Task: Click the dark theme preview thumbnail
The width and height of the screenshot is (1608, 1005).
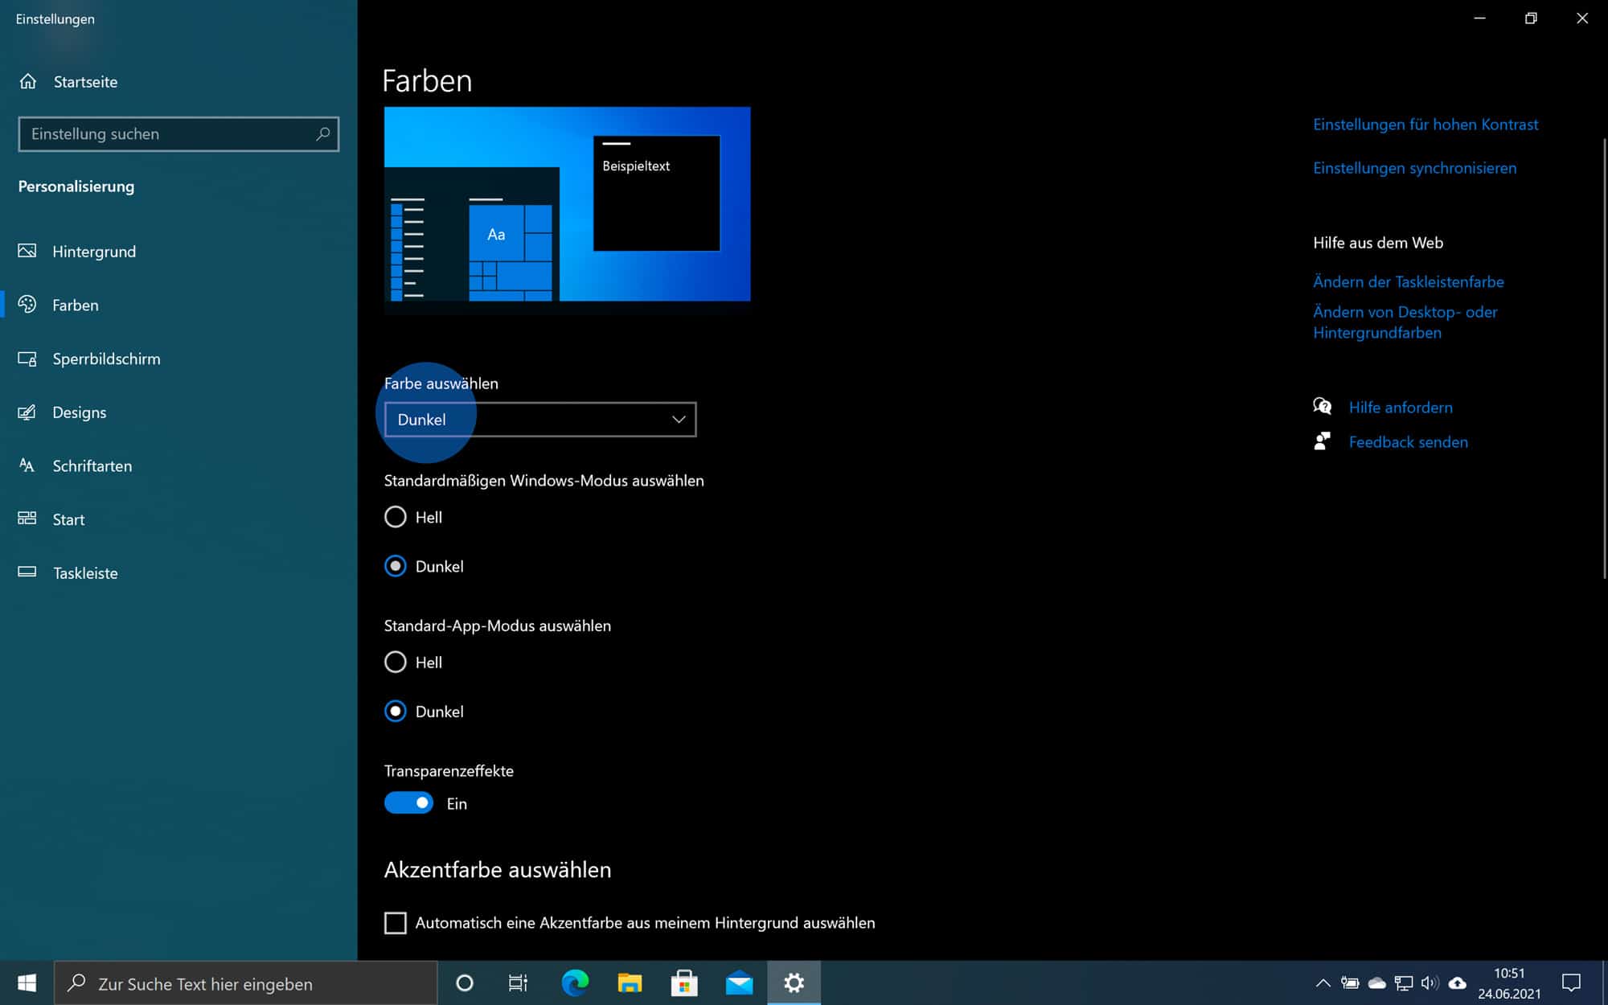Action: pyautogui.click(x=566, y=204)
